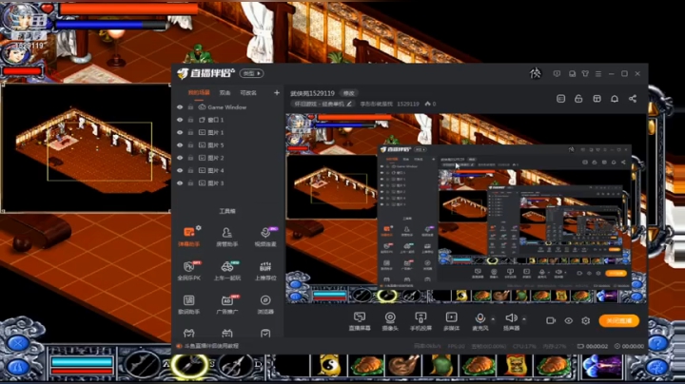Viewport: 685px width, 384px height.
Task: Switch to the 可改名 scene tab
Action: pos(248,92)
